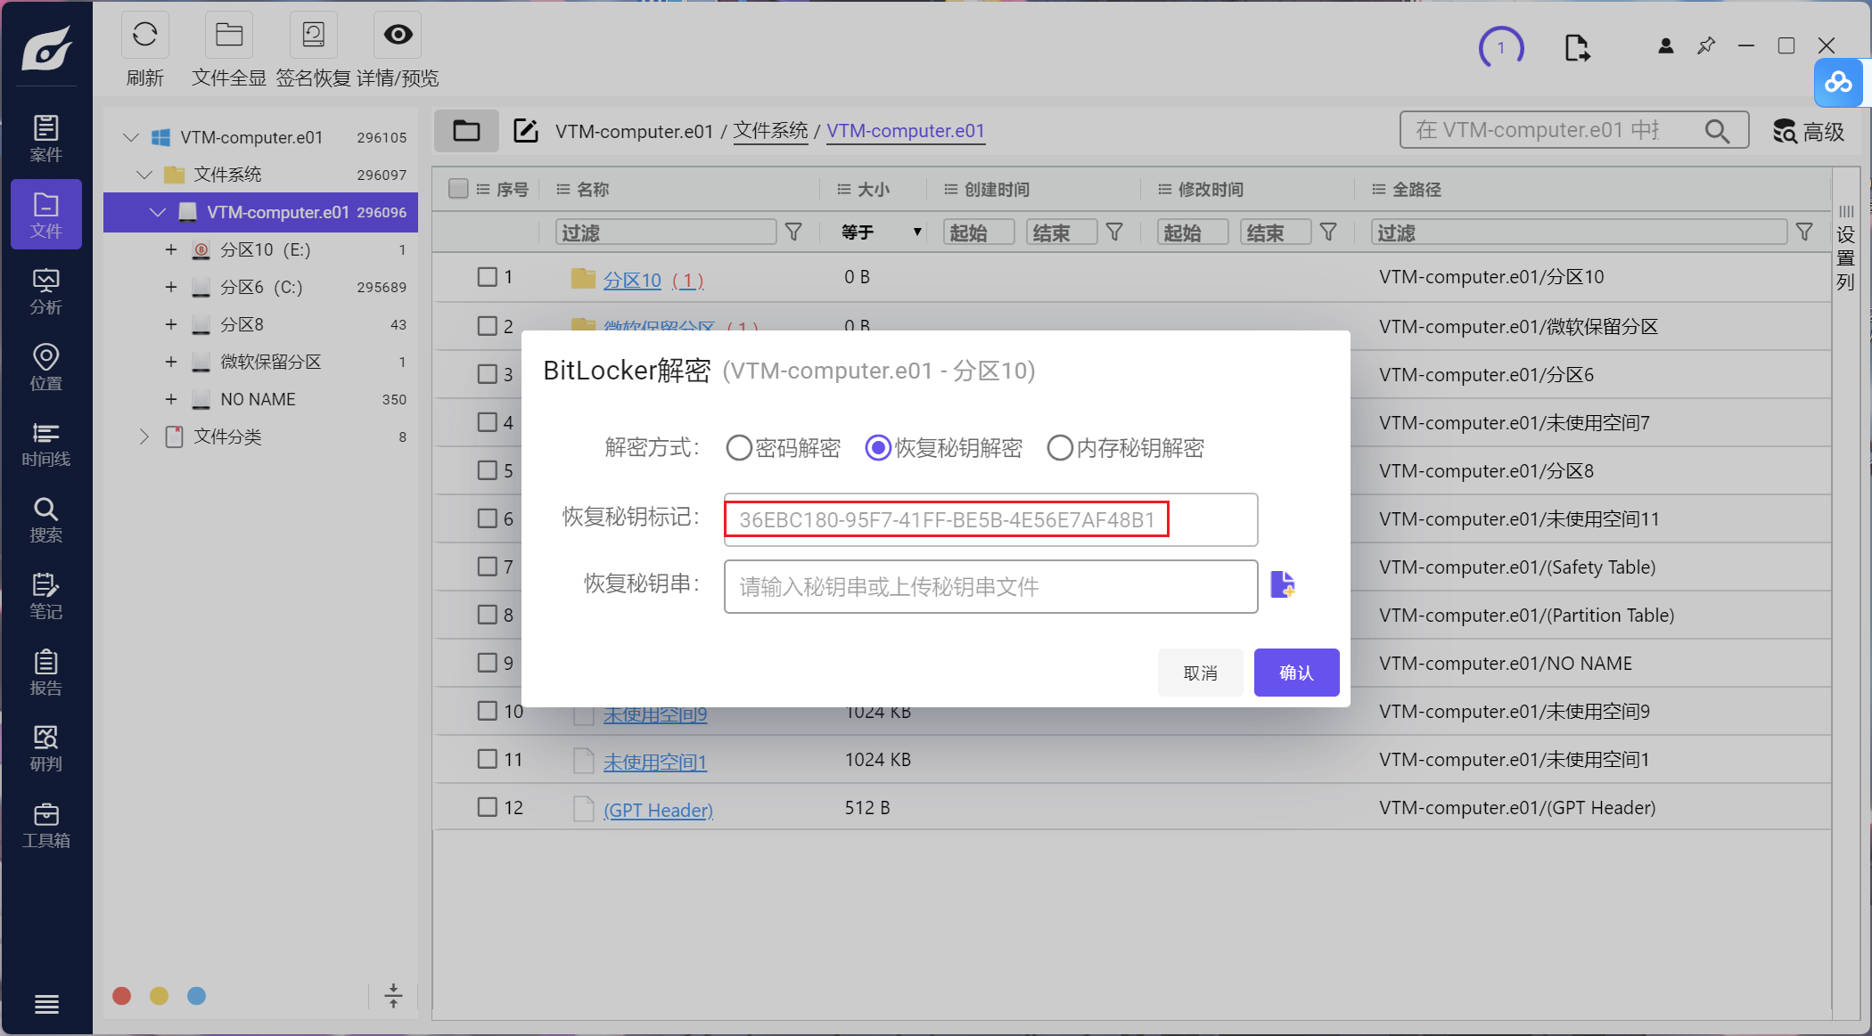This screenshot has width=1872, height=1036.
Task: Click the pin window icon
Action: 1706,45
